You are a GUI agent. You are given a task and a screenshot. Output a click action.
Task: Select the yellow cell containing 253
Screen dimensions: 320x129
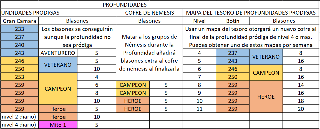(19, 77)
